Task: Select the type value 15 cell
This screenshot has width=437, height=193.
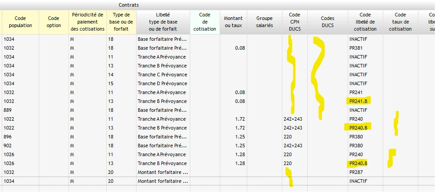Action: pyautogui.click(x=111, y=83)
